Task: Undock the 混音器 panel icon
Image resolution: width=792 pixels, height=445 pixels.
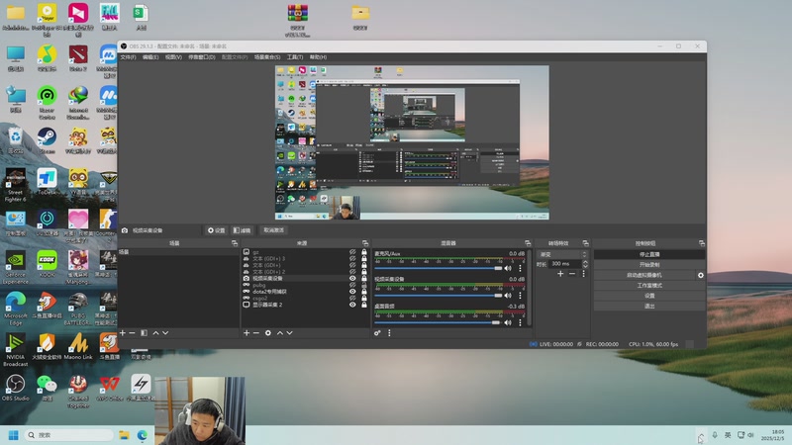Action: [x=528, y=243]
